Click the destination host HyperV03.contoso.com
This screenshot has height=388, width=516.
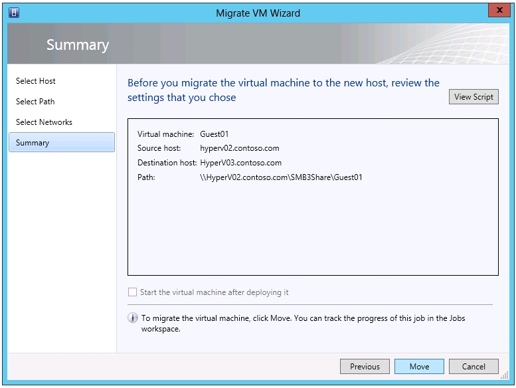click(240, 163)
